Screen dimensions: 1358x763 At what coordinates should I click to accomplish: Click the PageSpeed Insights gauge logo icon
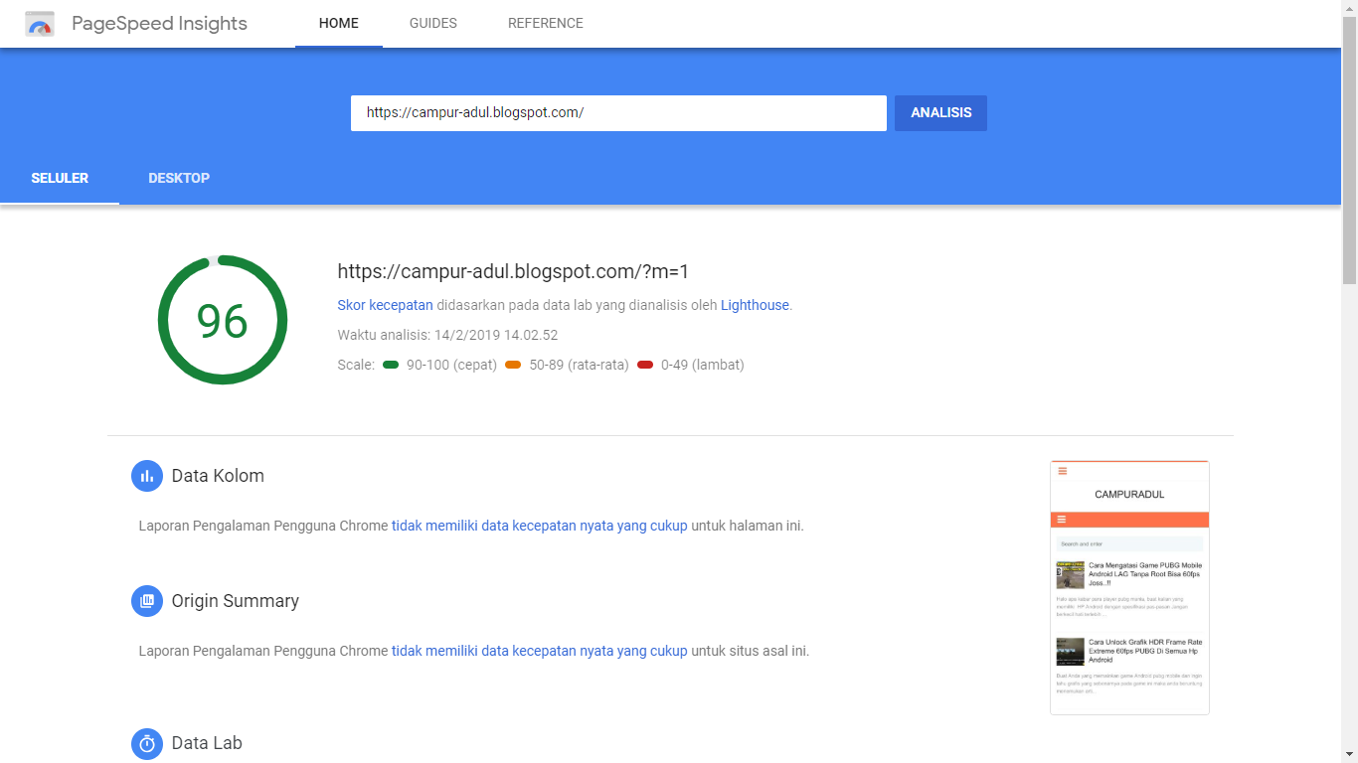click(x=40, y=24)
